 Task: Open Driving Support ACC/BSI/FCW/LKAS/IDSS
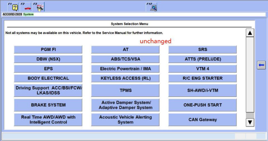point(48,90)
